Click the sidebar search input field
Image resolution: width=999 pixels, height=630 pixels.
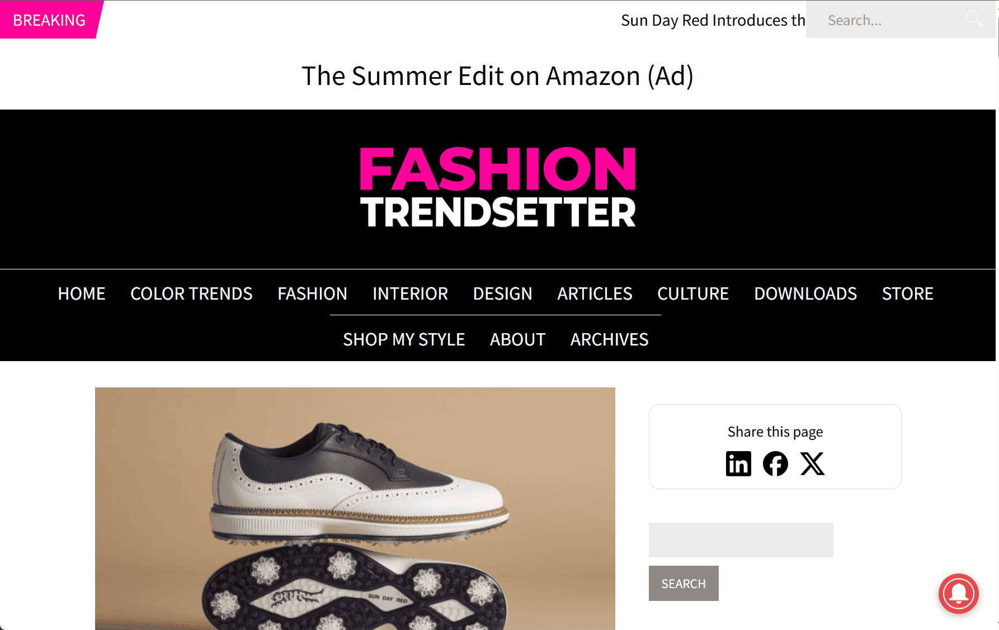pyautogui.click(x=741, y=539)
